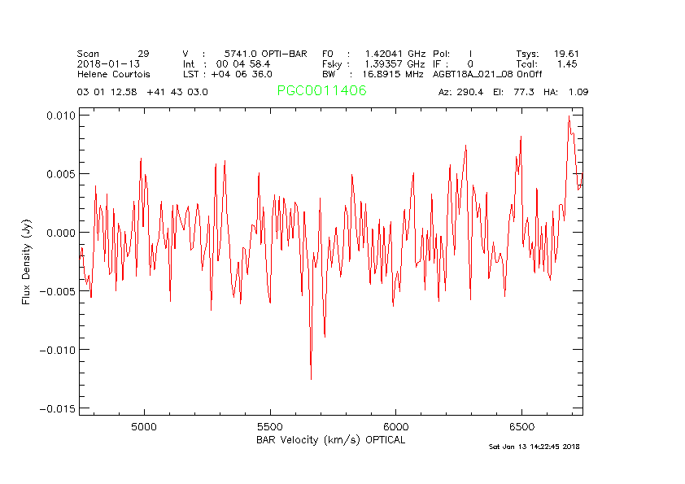Click the 6500 tick label on x-axis
The width and height of the screenshot is (685, 484).
521,426
